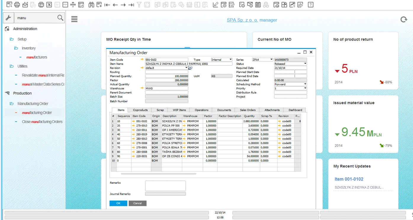Click into the Remarks text box
The width and height of the screenshot is (413, 220).
coord(165,186)
